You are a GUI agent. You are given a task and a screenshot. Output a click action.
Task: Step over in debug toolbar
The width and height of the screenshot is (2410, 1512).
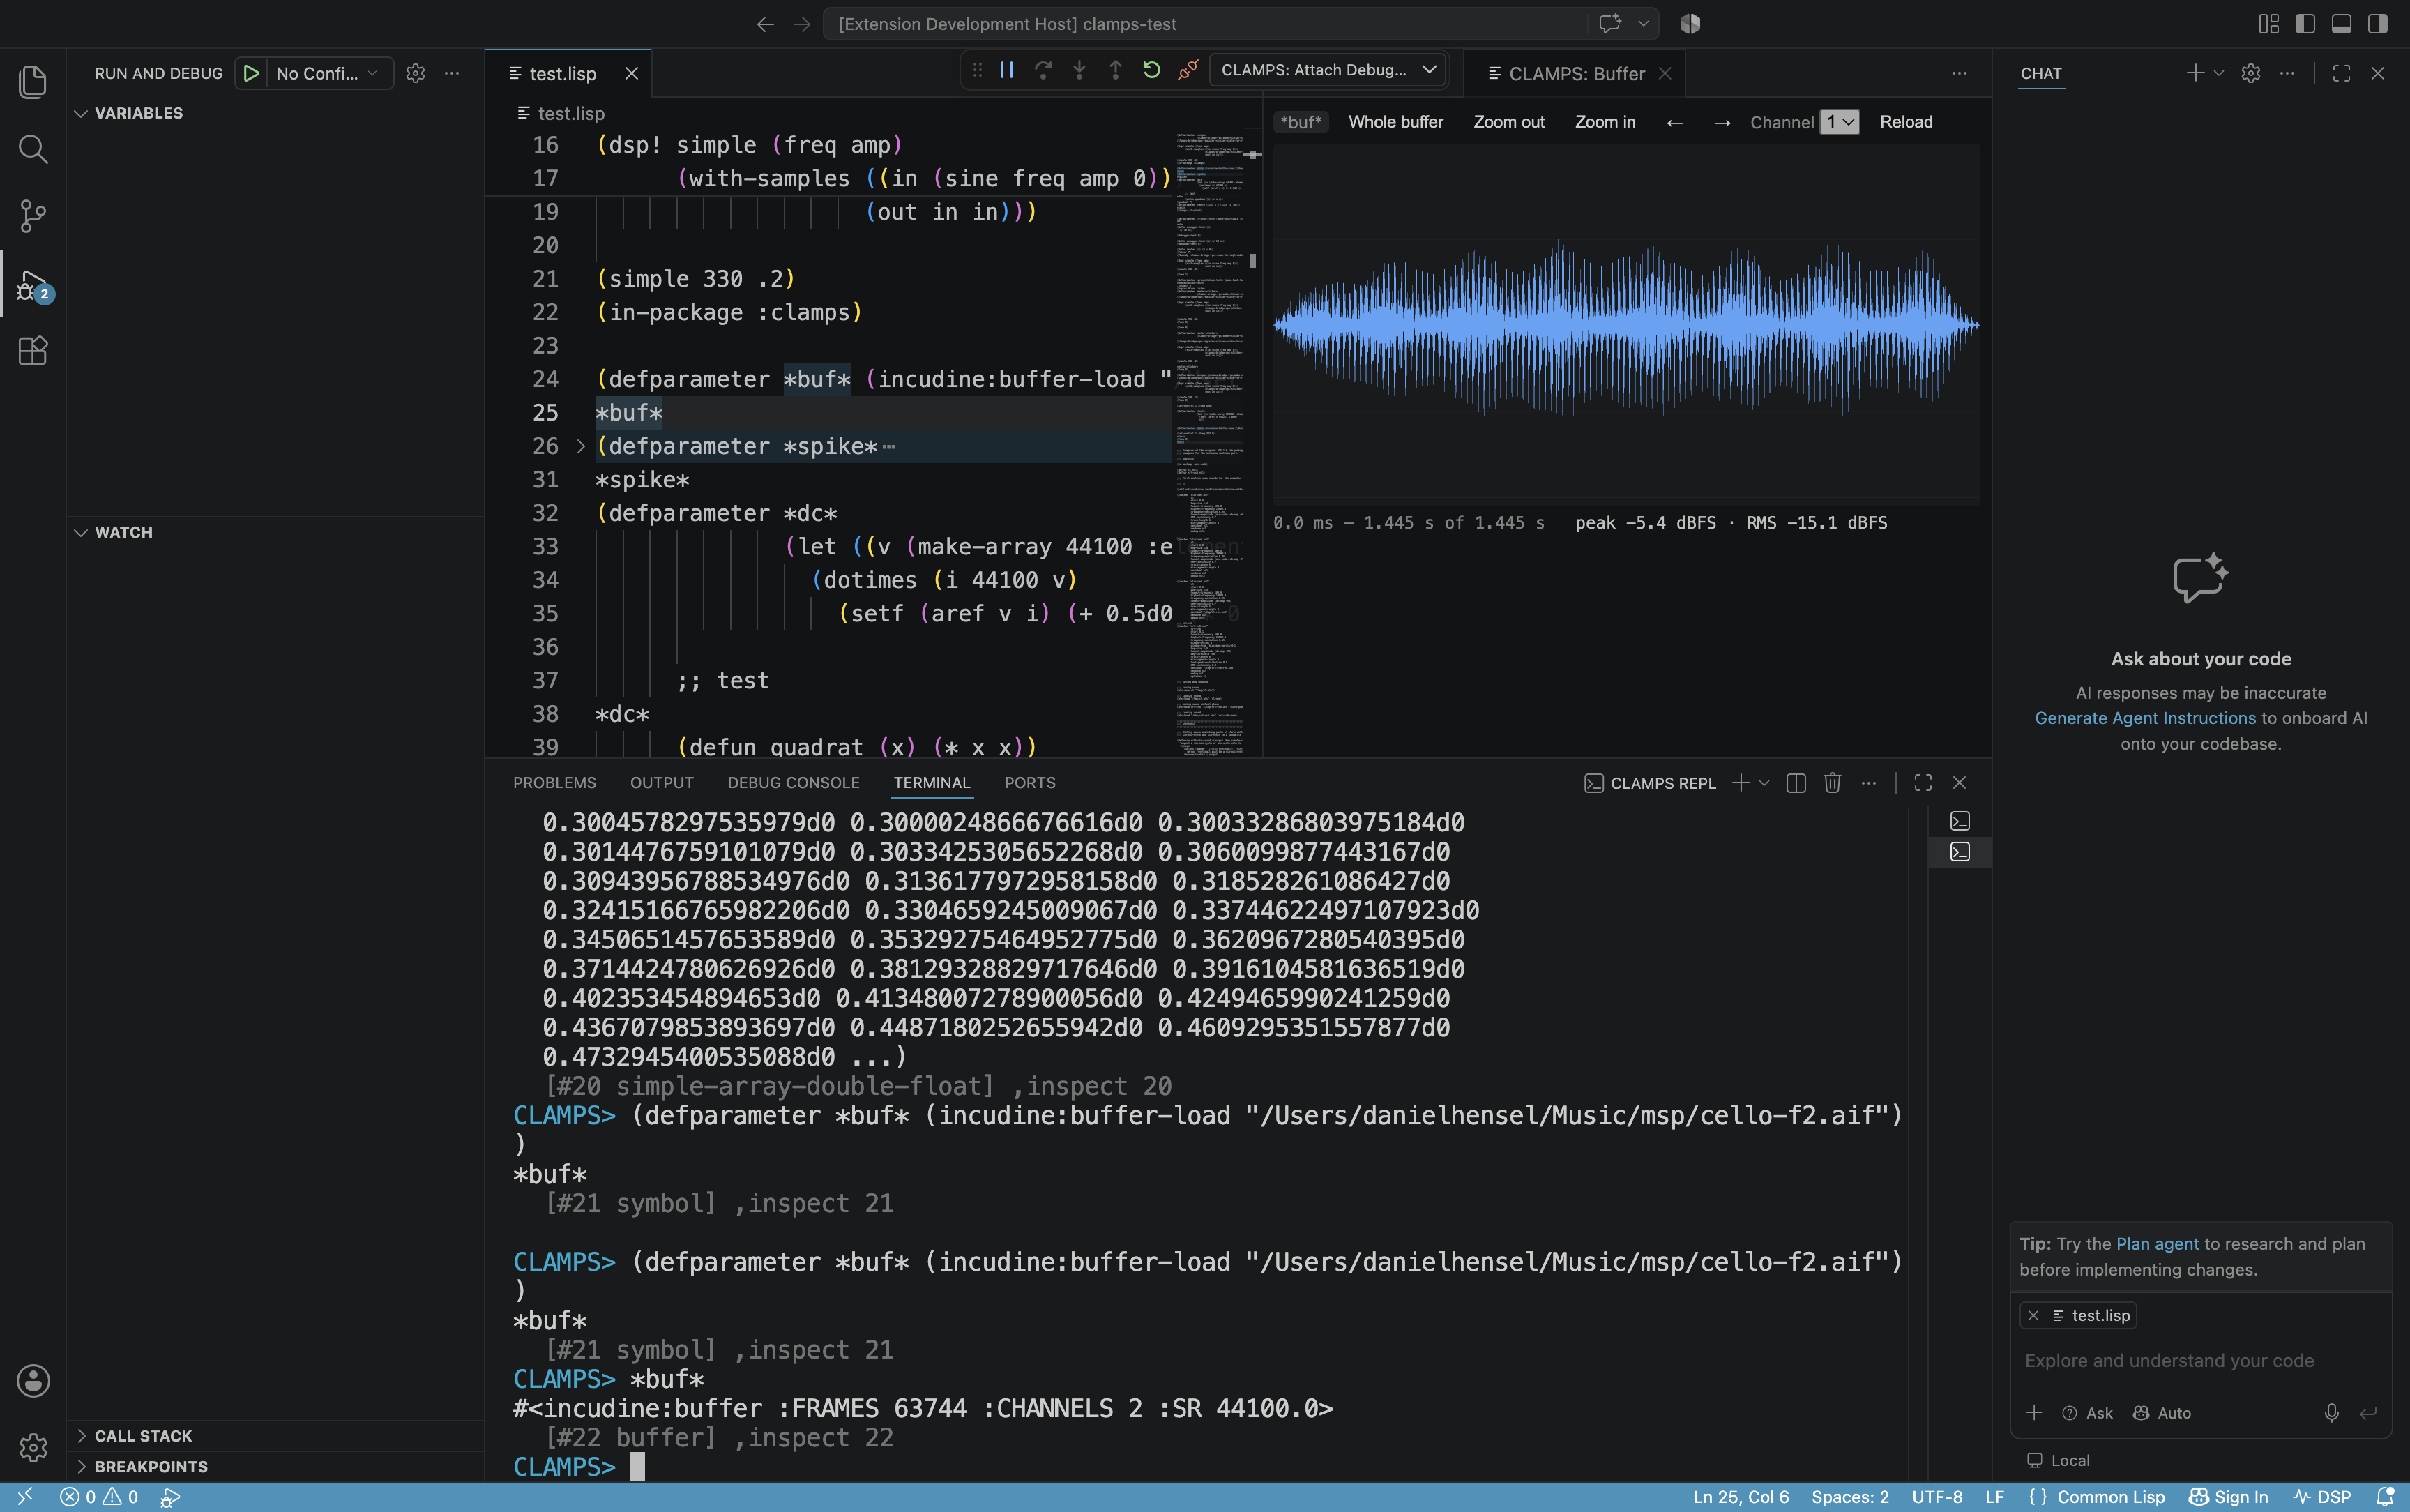[1043, 70]
